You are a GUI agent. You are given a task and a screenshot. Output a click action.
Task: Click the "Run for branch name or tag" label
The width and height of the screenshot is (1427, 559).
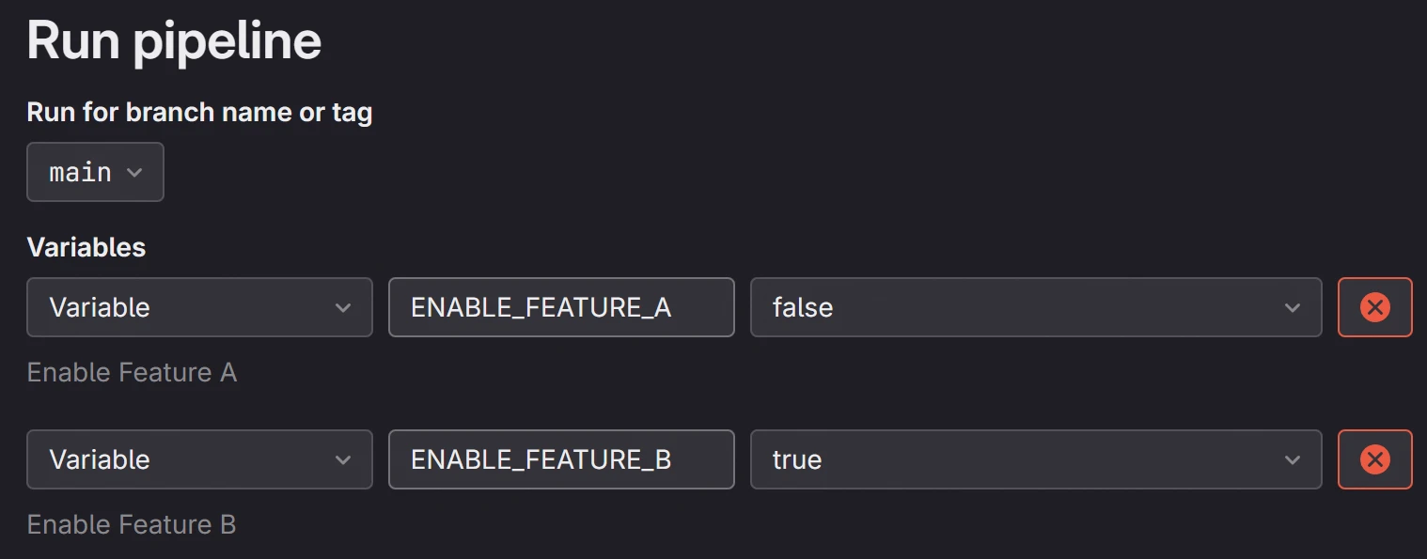pos(199,113)
